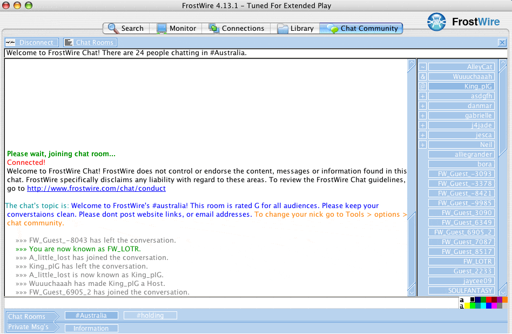
Task: Open the Chat Rooms list button
Action: pos(90,42)
